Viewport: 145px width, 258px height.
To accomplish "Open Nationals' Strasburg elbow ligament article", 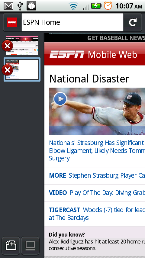I will [x=97, y=150].
